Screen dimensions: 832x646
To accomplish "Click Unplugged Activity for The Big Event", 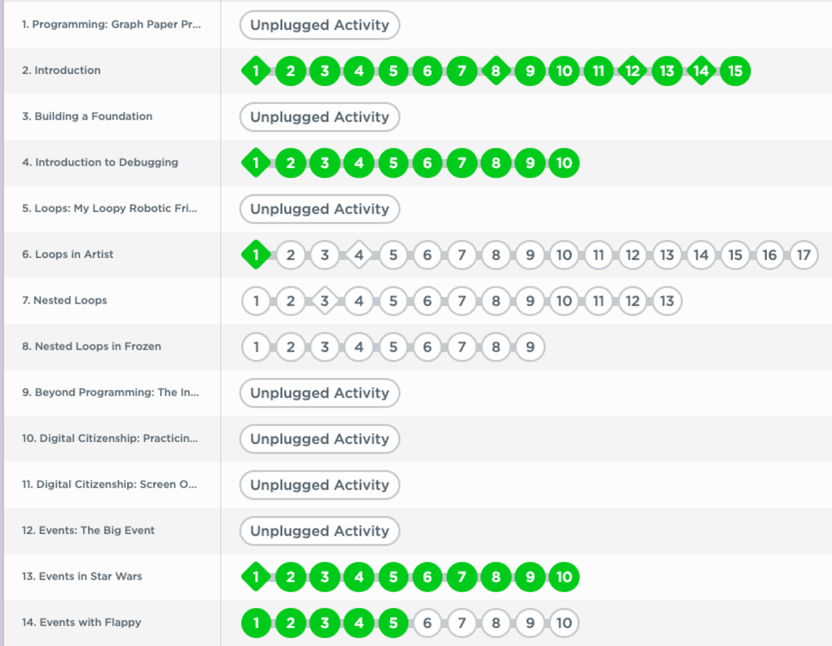I will coord(320,531).
